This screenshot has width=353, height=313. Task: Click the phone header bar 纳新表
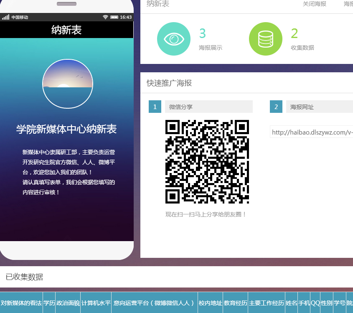point(67,30)
